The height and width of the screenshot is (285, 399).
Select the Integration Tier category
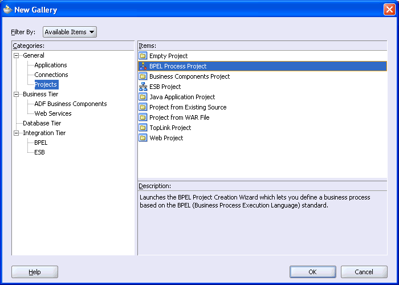(44, 133)
